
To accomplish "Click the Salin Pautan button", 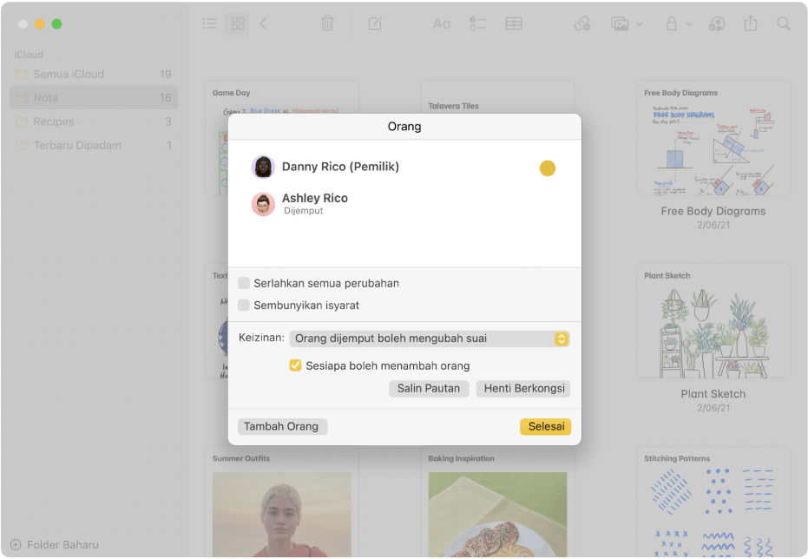I will [x=429, y=389].
